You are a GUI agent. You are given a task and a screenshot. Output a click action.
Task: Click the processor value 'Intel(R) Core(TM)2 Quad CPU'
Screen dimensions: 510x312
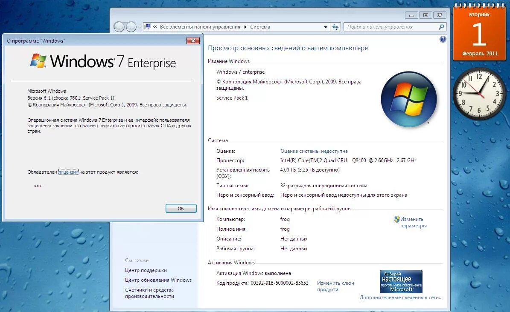314,160
